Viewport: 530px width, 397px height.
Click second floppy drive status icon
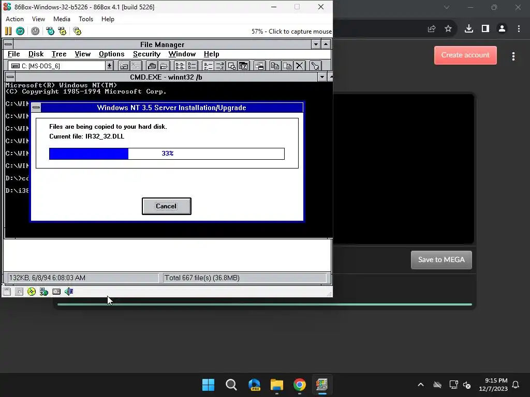[19, 292]
